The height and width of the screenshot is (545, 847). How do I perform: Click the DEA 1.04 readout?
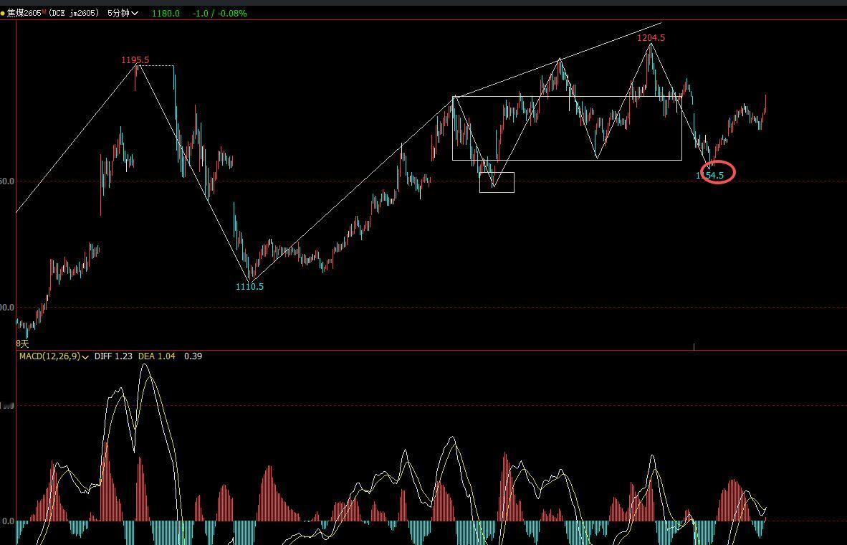tap(157, 356)
